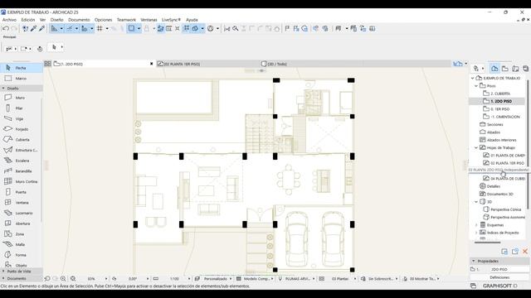Image resolution: width=531 pixels, height=298 pixels.
Task: Open the Alzados folder
Action: click(493, 132)
